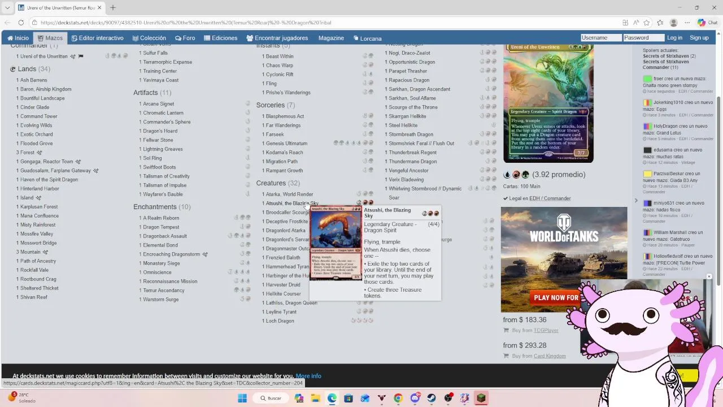
Task: Open Google Chrome from taskbar
Action: tap(398, 398)
